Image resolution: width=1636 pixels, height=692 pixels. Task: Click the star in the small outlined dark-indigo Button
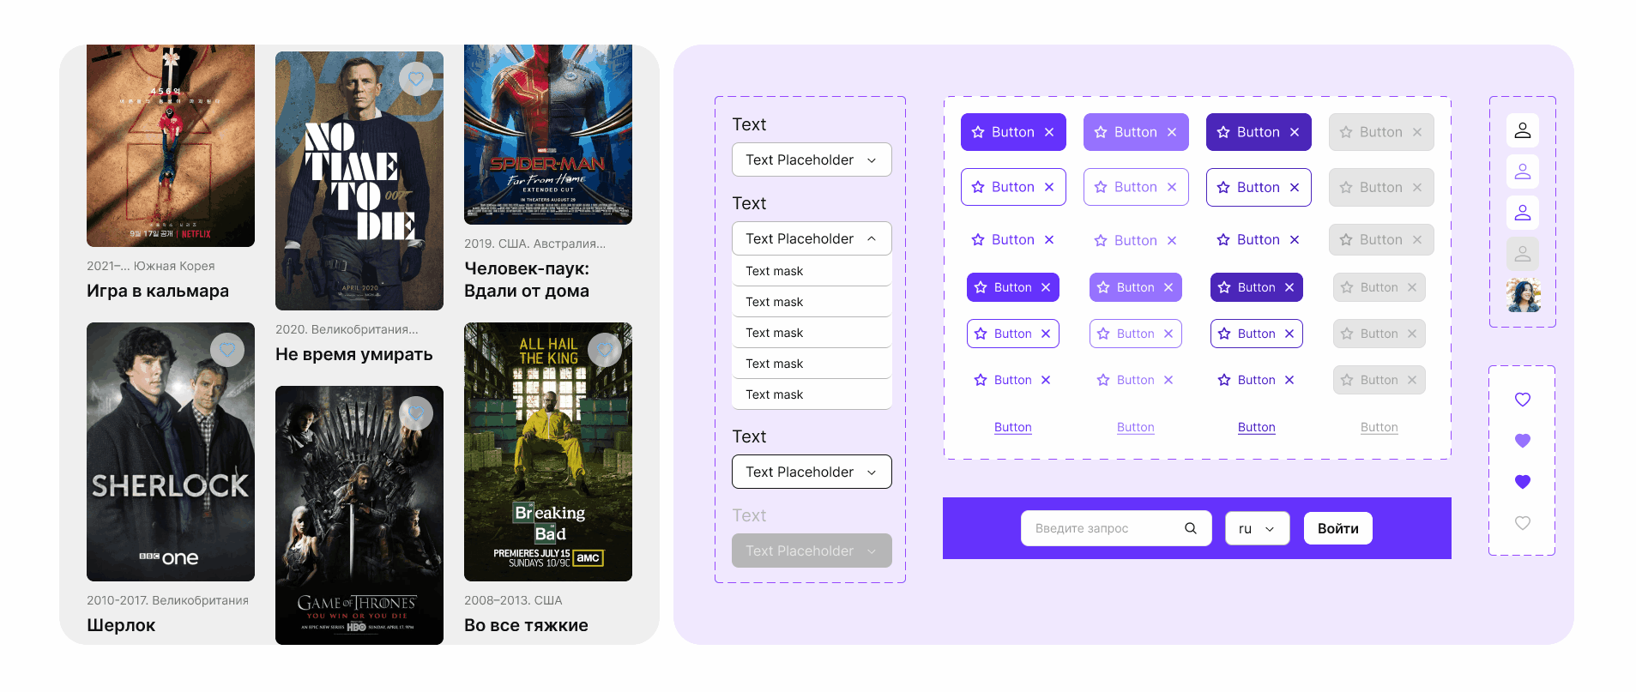click(x=1224, y=334)
